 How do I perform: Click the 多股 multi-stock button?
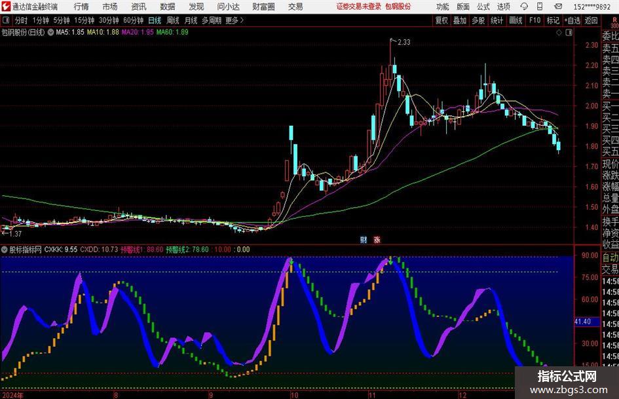point(478,20)
